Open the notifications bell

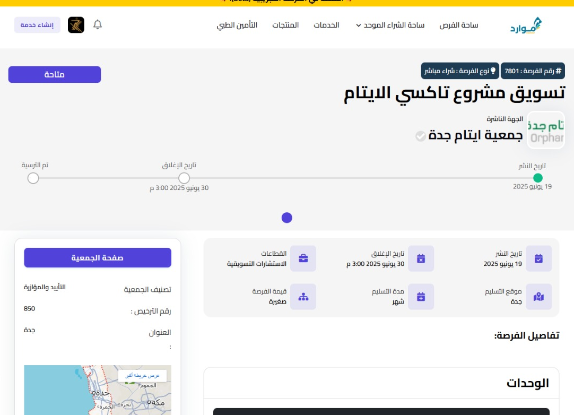98,24
